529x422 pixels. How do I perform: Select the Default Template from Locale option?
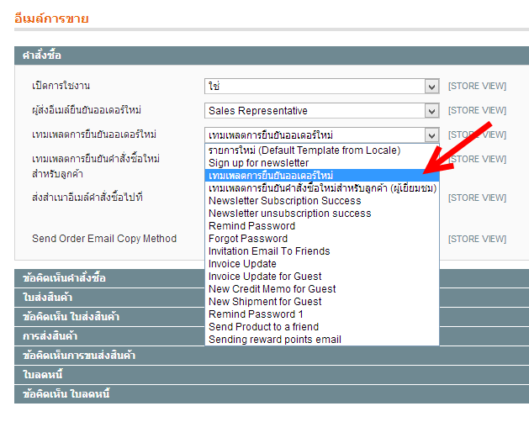pos(304,150)
